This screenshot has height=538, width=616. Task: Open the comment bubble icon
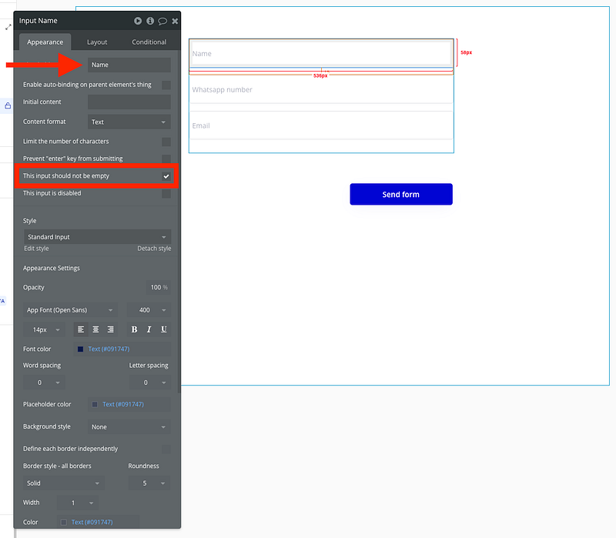[162, 21]
